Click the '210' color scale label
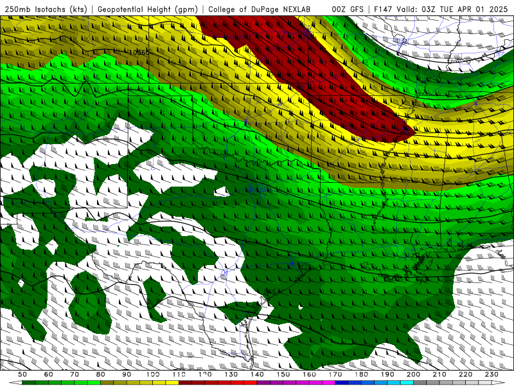This screenshot has height=386, width=514. [439, 374]
